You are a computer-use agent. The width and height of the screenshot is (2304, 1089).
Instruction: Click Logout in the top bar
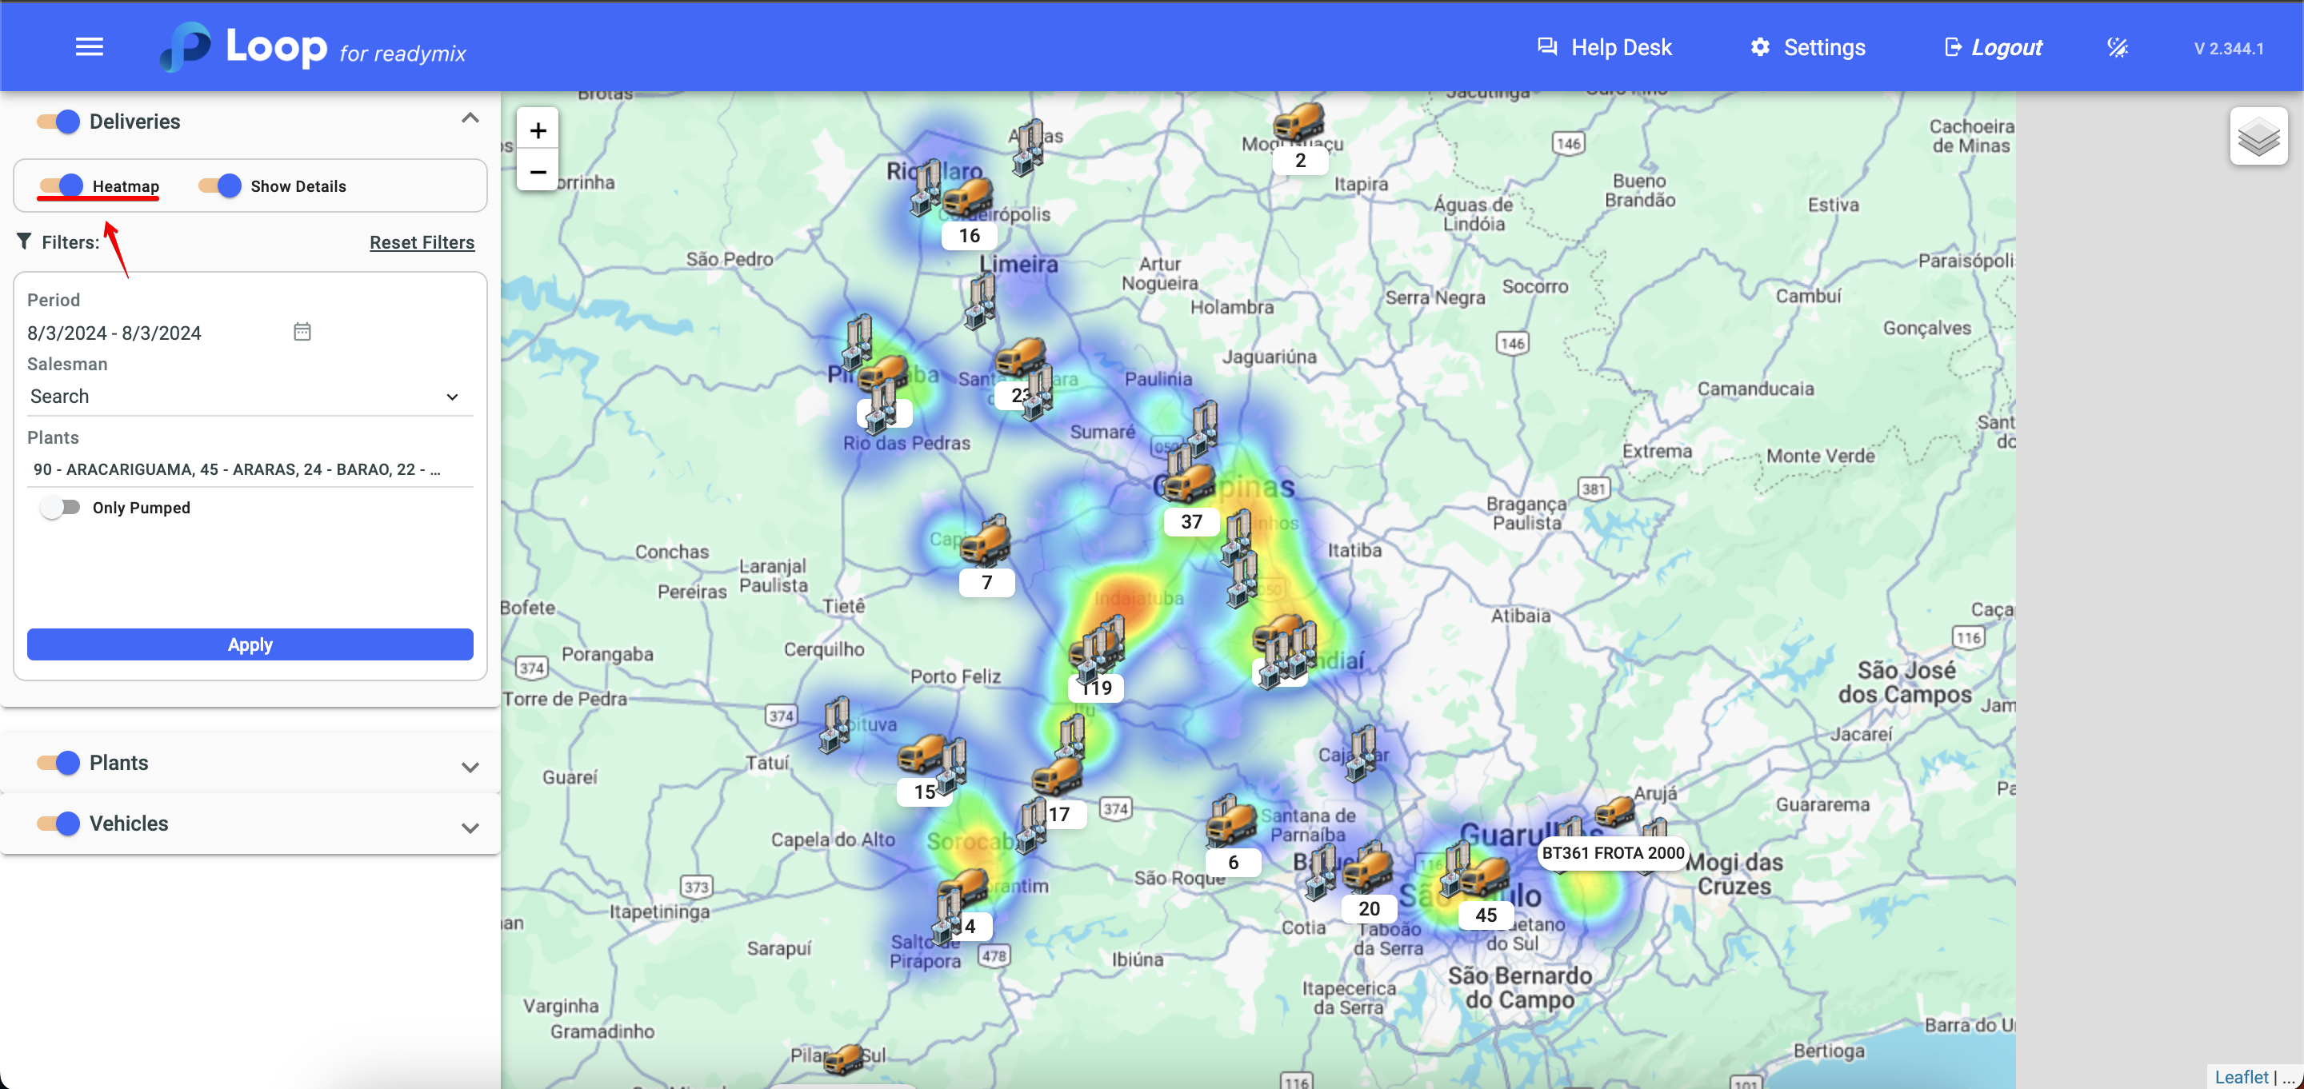point(1994,47)
